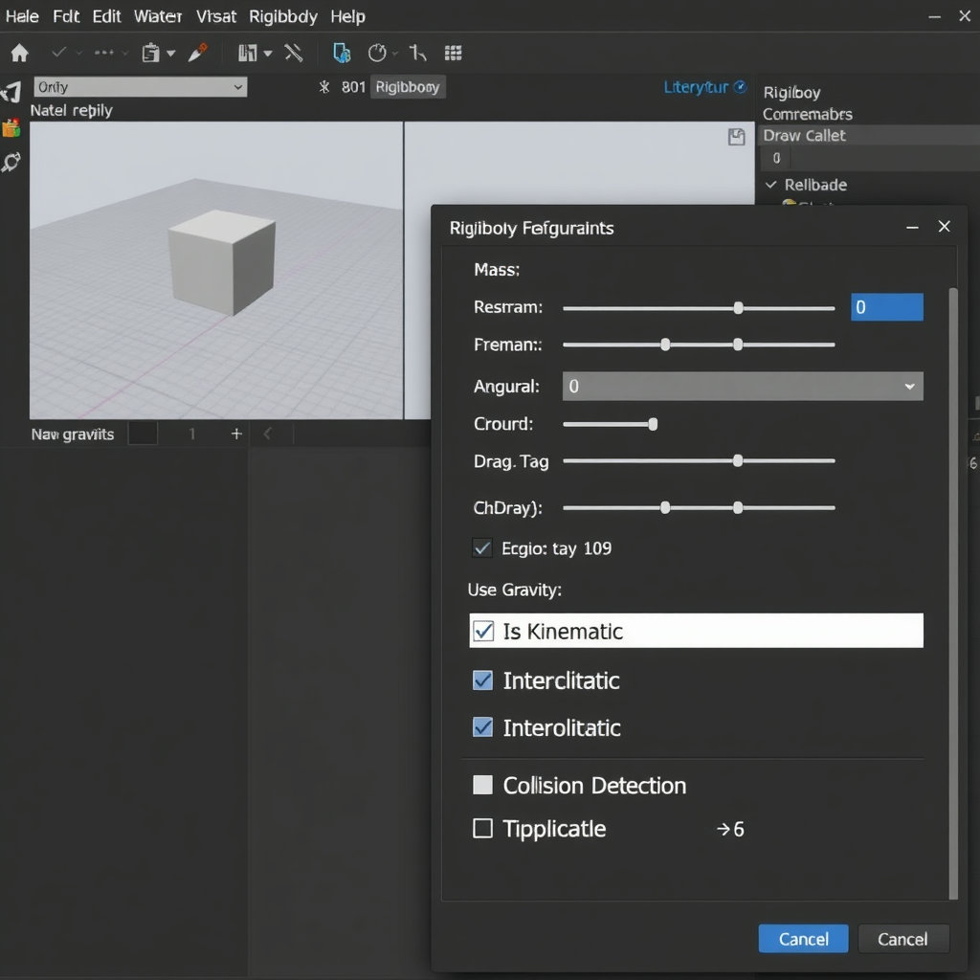Select the Draw Callet row
Viewport: 980px width, 980px height.
[868, 135]
